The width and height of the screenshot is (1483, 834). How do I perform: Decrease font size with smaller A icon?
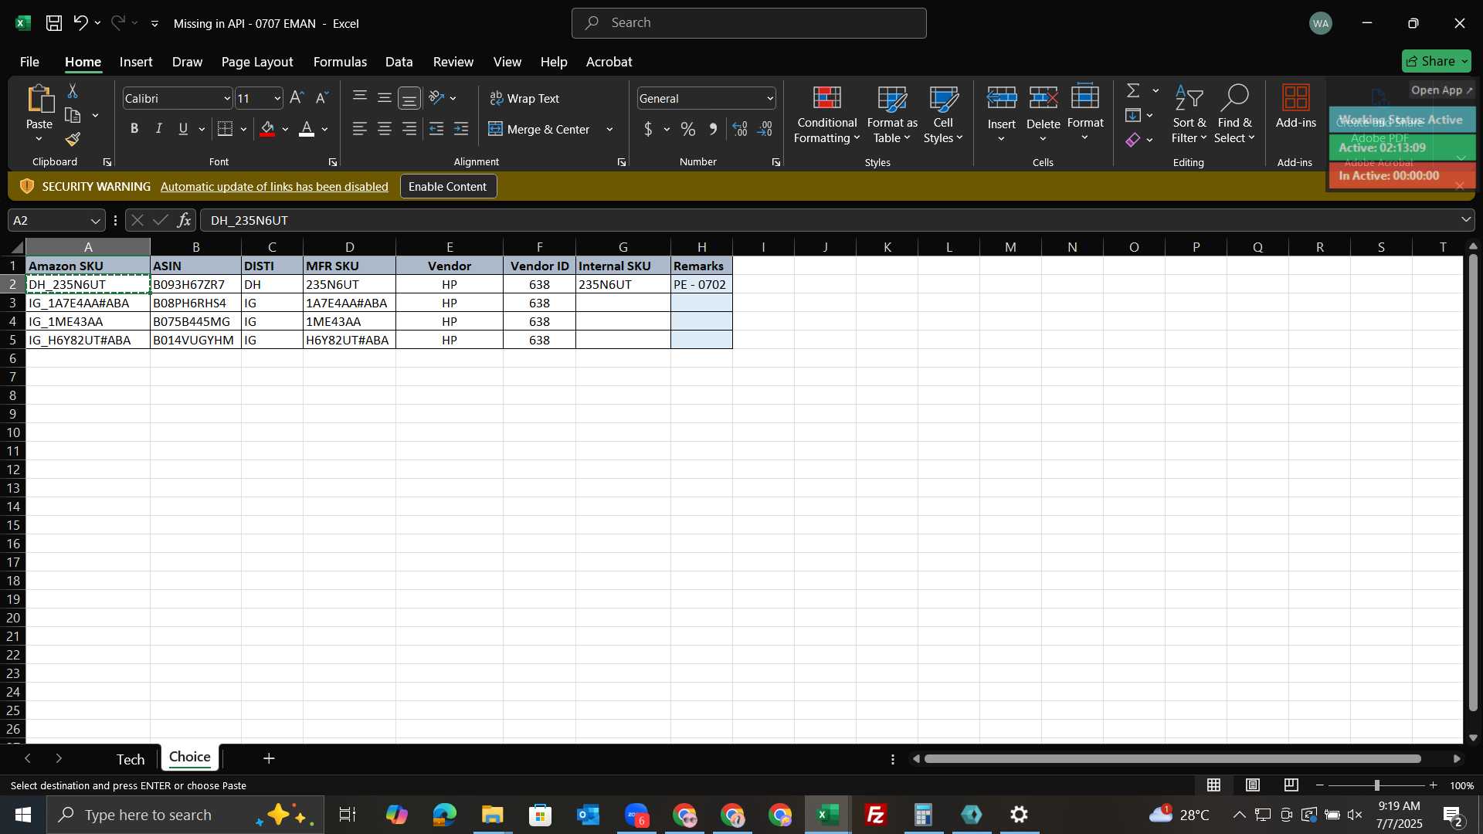(x=322, y=98)
